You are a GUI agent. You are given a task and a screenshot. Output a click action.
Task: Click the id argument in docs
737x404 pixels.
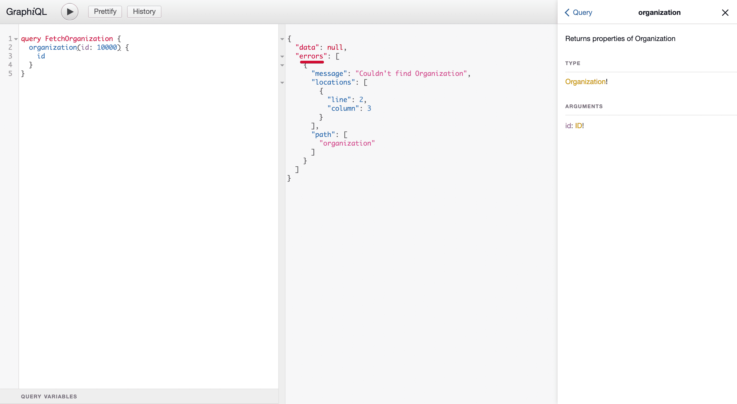tap(568, 126)
